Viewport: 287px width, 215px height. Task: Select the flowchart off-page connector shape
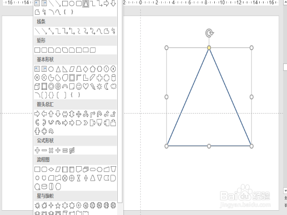click(x=44, y=178)
